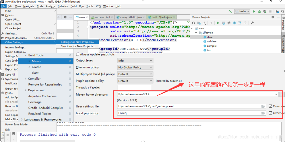
Task: Add Maven project with plus icon
Action: [x=211, y=23]
